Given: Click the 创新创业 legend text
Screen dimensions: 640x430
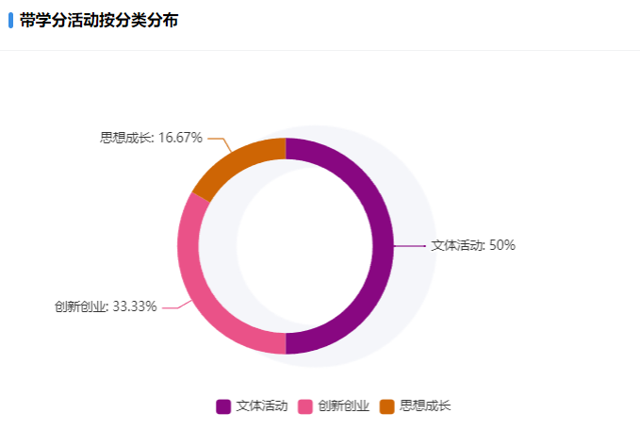Looking at the screenshot, I should coord(344,405).
